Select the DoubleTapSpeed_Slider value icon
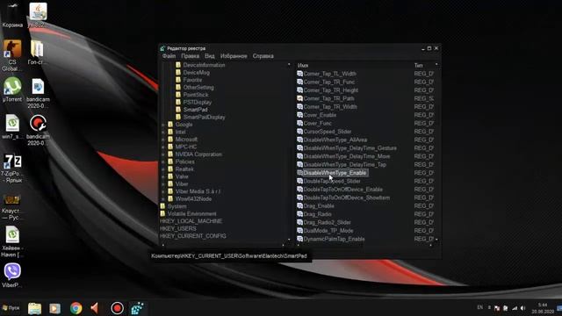 pyautogui.click(x=300, y=182)
